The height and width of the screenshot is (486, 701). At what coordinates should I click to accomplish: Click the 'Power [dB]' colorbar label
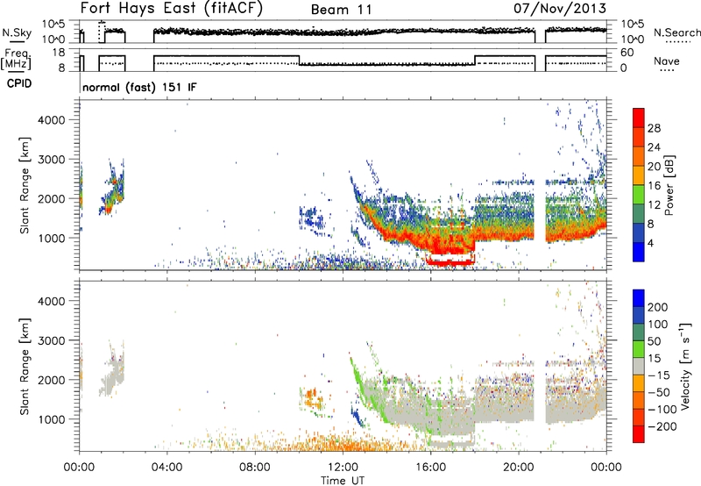pyautogui.click(x=669, y=185)
